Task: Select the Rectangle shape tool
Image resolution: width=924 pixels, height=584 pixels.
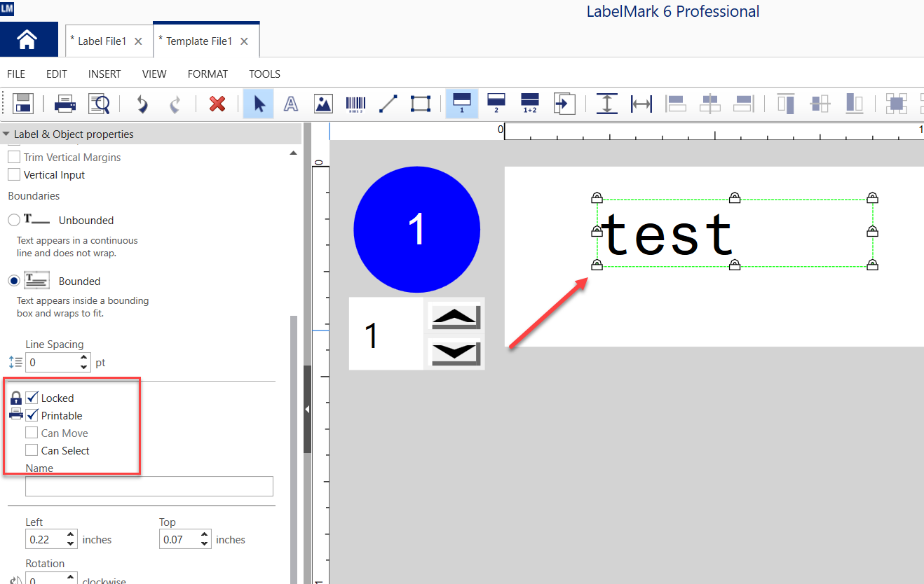Action: 420,104
